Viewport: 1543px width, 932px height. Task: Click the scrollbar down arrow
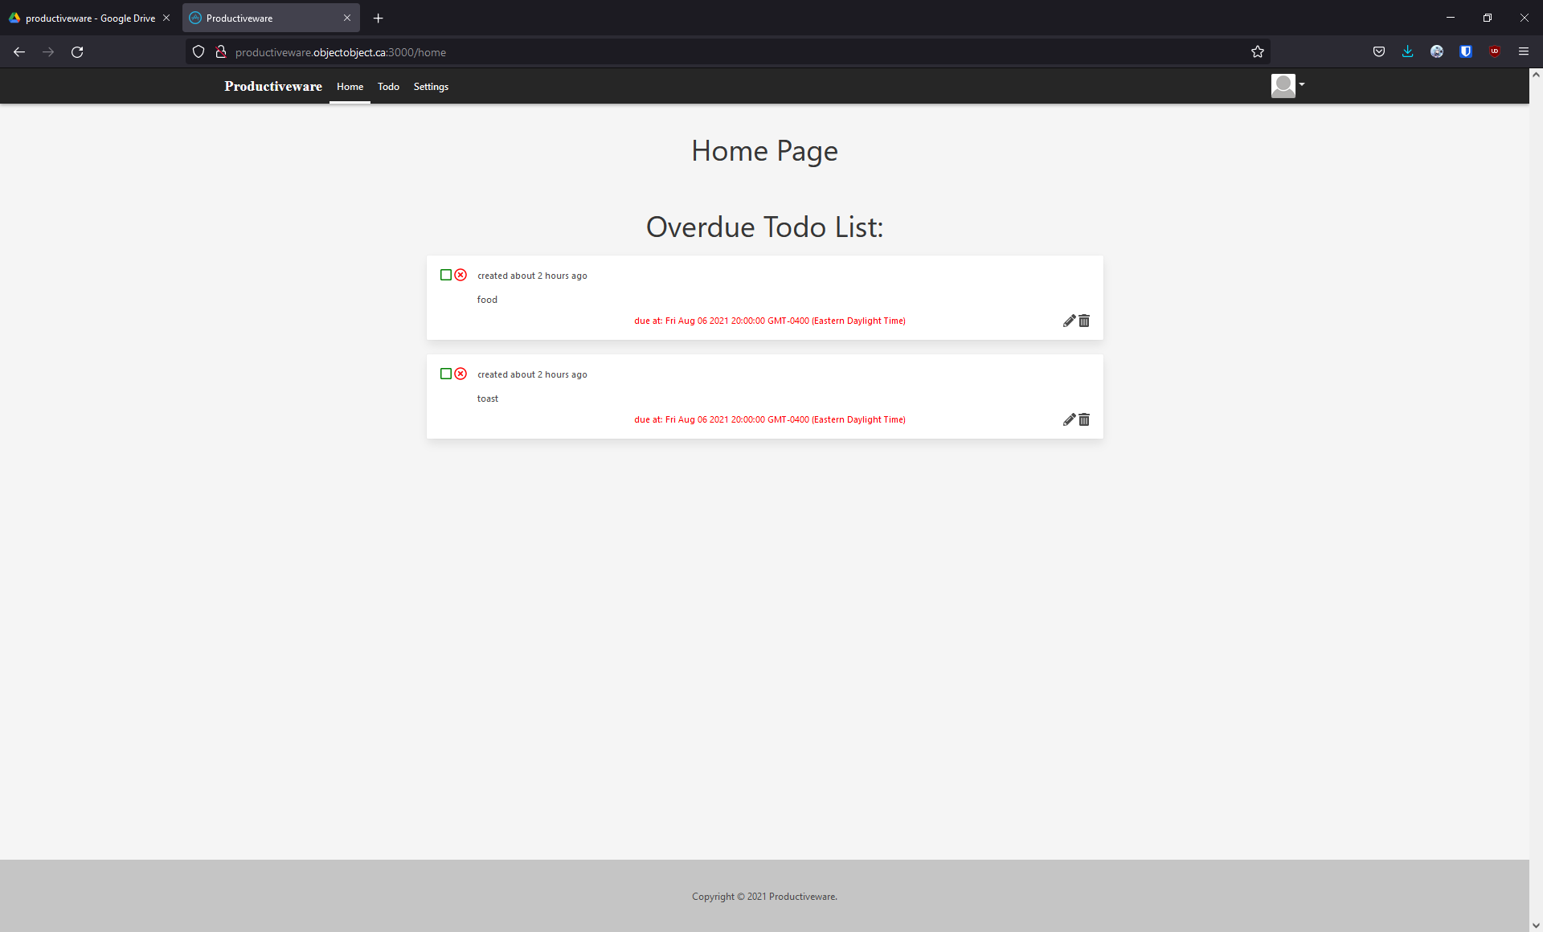[1536, 925]
